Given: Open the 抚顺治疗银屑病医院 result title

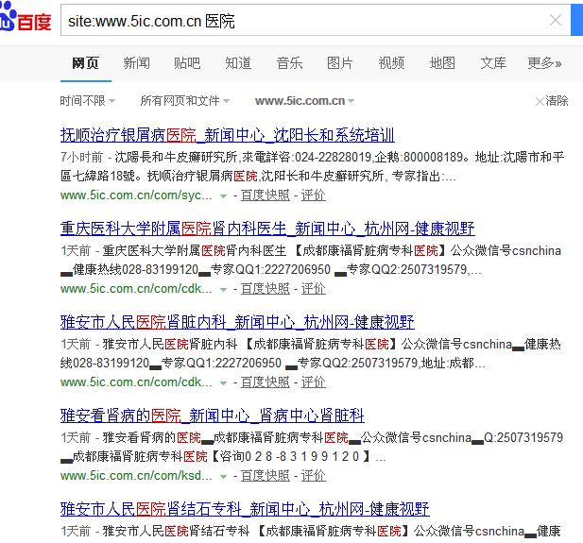Looking at the screenshot, I should [x=227, y=134].
